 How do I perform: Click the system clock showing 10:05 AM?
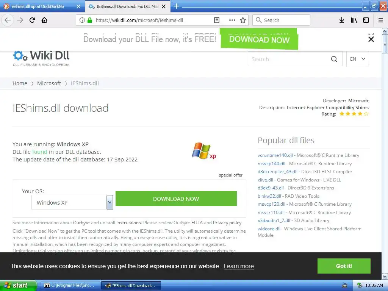tap(374, 286)
